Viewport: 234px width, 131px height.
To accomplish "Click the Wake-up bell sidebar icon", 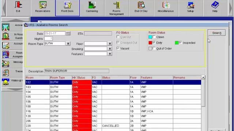I will pyautogui.click(x=6, y=82).
